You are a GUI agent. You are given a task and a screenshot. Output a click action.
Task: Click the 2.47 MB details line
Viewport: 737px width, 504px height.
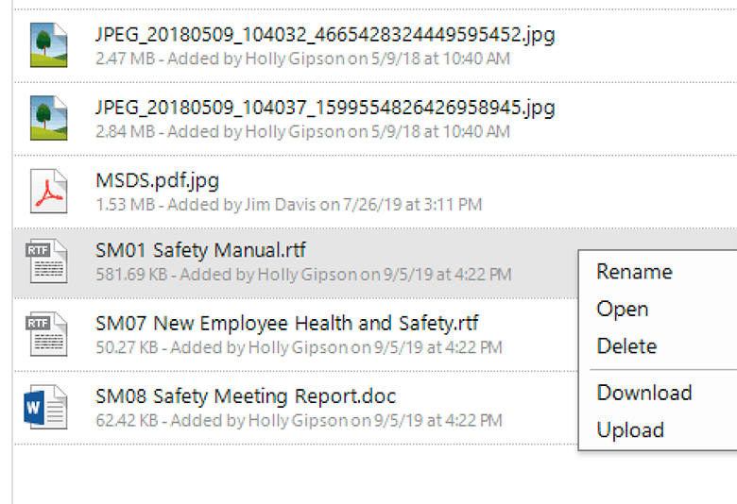302,59
